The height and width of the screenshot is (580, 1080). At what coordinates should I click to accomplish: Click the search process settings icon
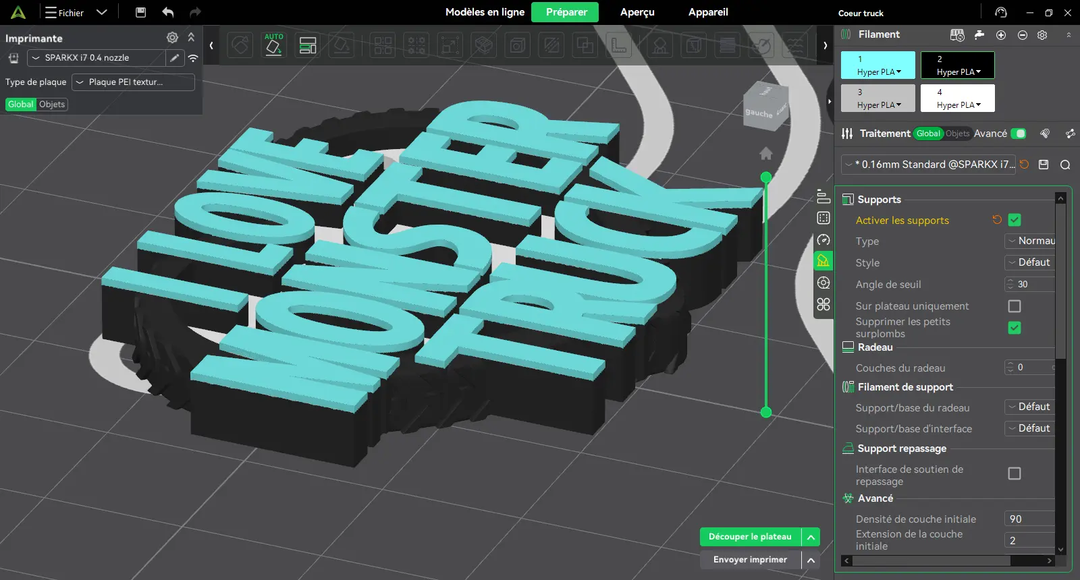(1065, 165)
